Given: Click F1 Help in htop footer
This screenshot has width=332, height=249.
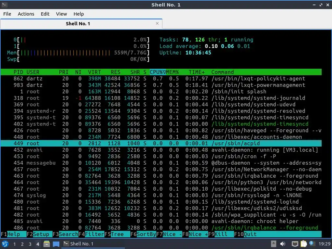Looking at the screenshot, I should coord(13,234).
